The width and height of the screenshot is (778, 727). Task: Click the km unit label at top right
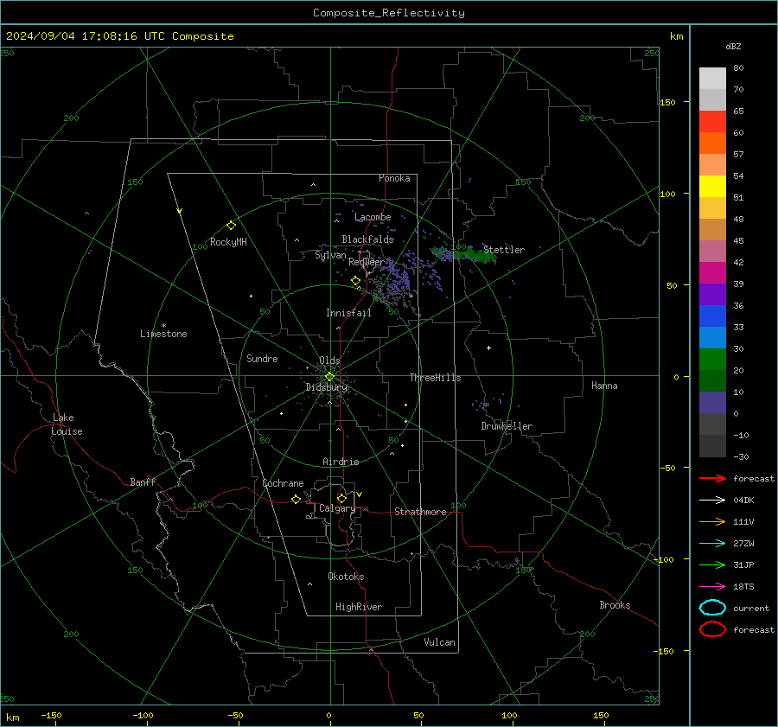(676, 36)
